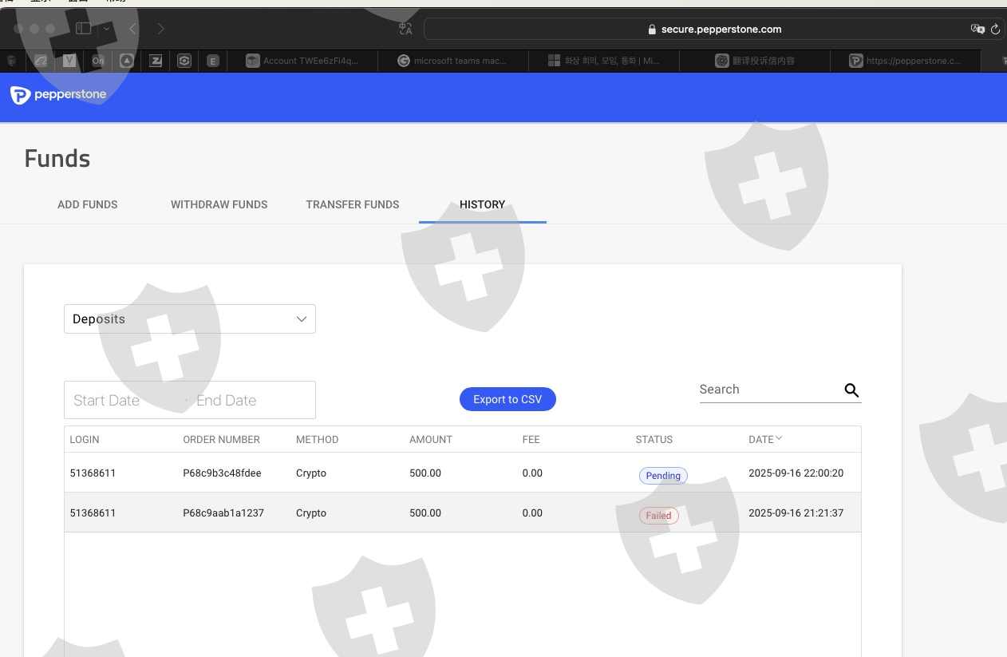Click the search magnifier icon
Screen dimensions: 1007x657
pyautogui.click(x=851, y=390)
